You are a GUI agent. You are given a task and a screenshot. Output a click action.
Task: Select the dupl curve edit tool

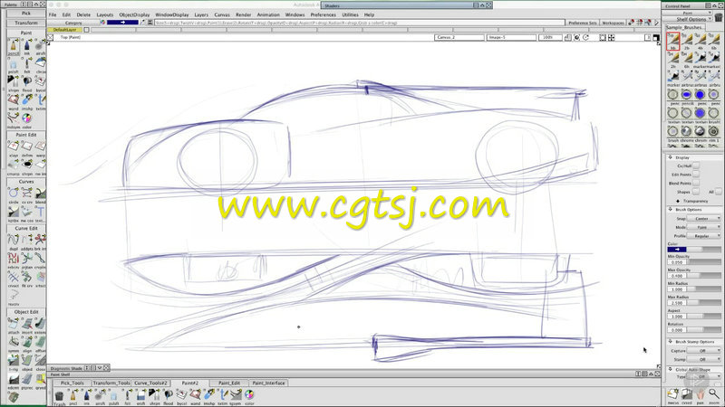click(14, 241)
